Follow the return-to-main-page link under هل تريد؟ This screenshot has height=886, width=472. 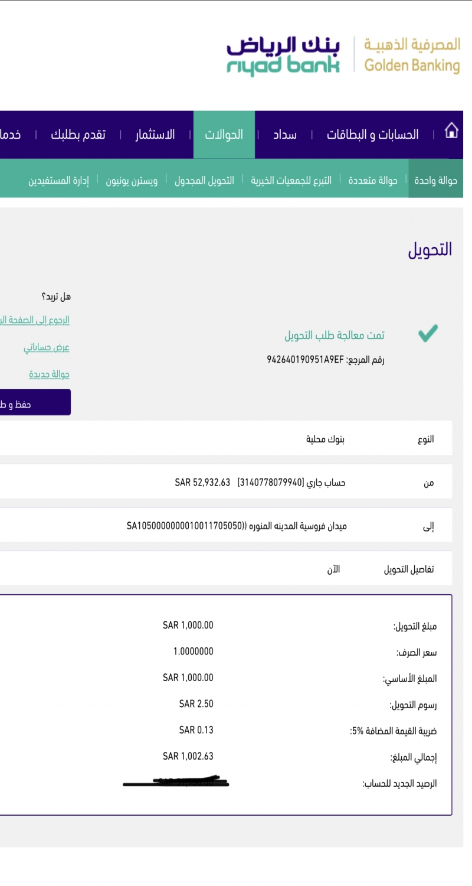(35, 320)
